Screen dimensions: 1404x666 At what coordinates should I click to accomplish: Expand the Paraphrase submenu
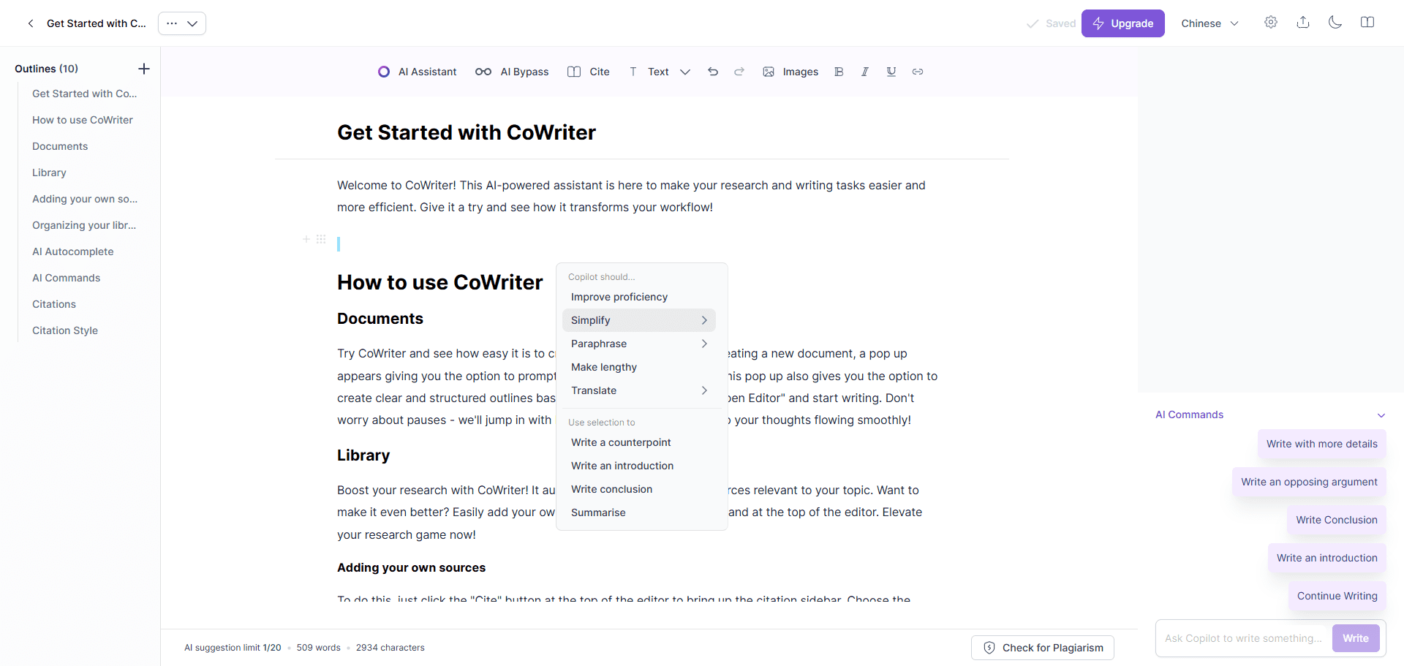[639, 344]
